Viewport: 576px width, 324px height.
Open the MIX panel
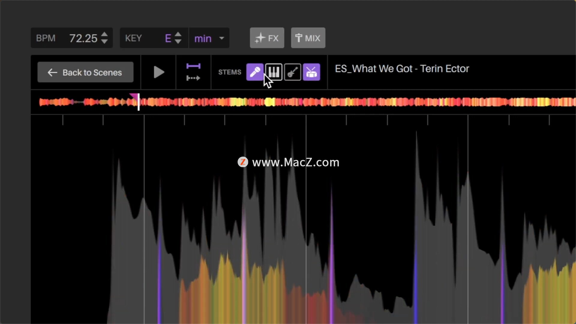pos(308,38)
